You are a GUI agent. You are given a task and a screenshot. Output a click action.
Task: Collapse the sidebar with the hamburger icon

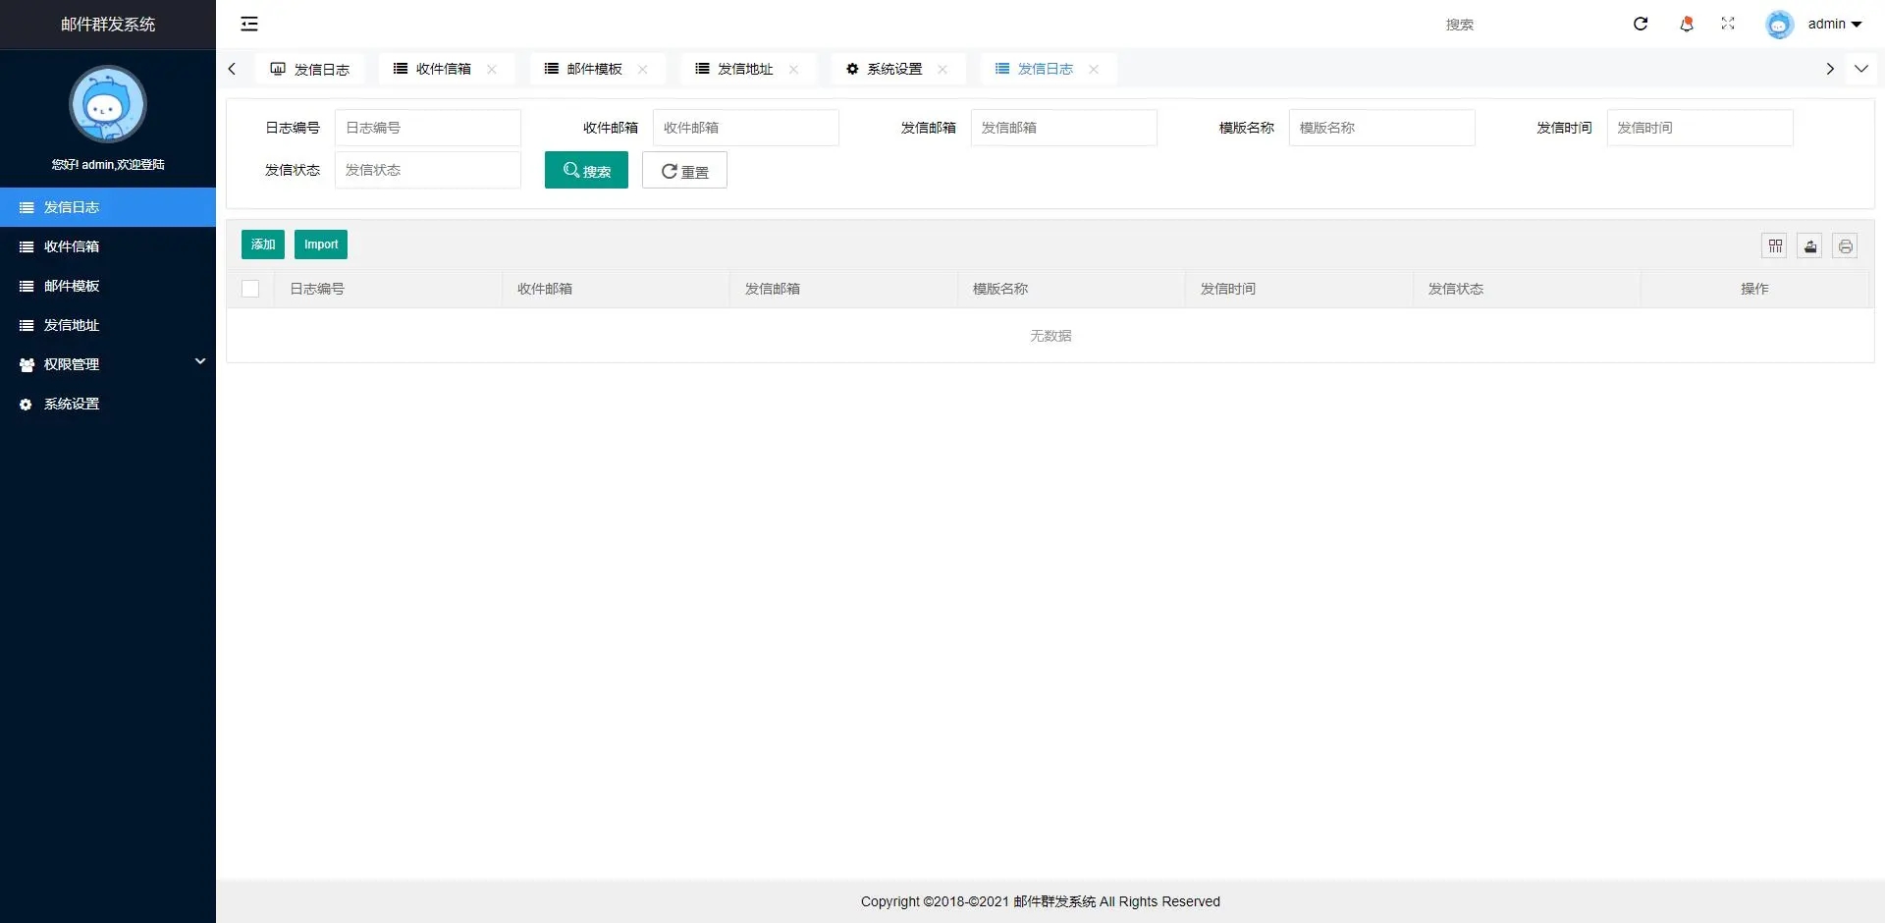248,24
